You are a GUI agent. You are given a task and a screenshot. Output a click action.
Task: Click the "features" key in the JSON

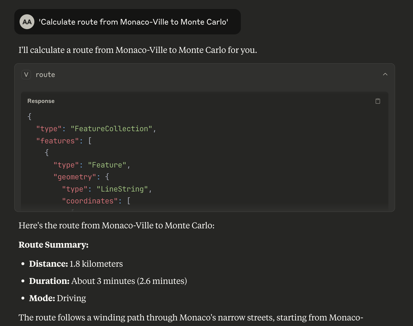click(x=58, y=141)
